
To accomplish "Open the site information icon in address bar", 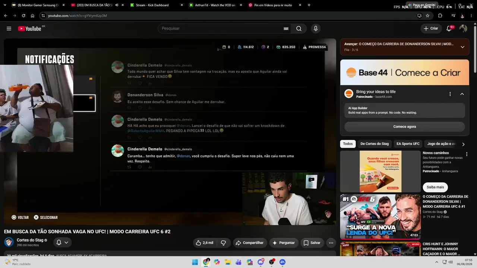I will pos(43,16).
